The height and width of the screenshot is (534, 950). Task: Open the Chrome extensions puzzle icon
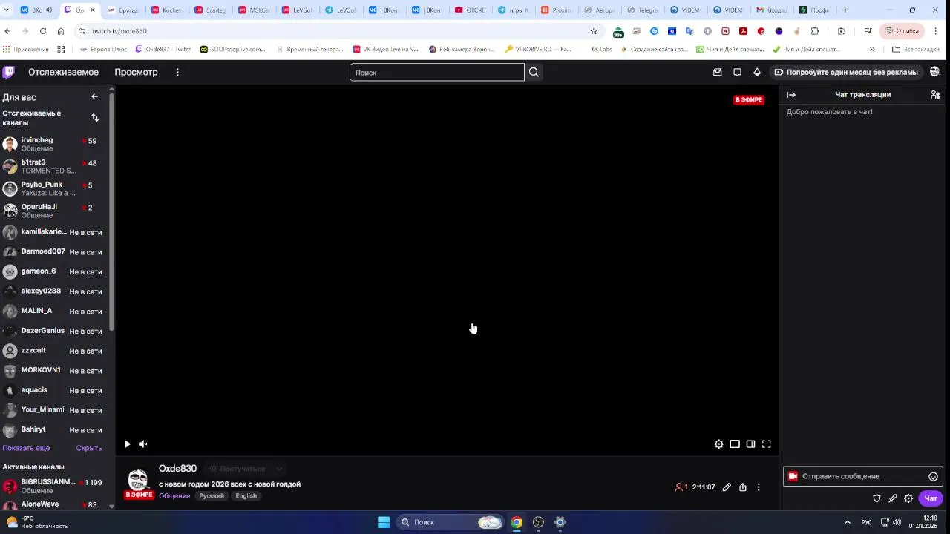(x=815, y=31)
